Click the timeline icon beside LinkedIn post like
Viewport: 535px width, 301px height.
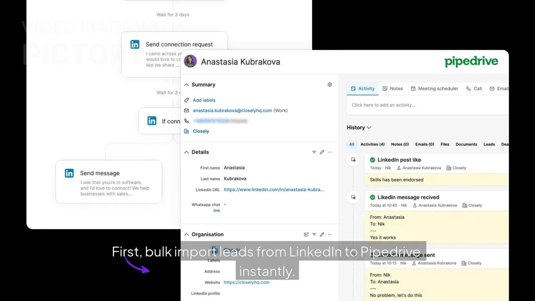[353, 160]
